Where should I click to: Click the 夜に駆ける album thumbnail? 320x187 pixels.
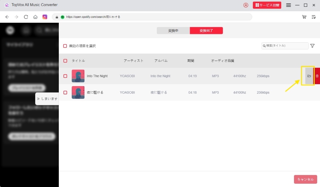(78, 93)
